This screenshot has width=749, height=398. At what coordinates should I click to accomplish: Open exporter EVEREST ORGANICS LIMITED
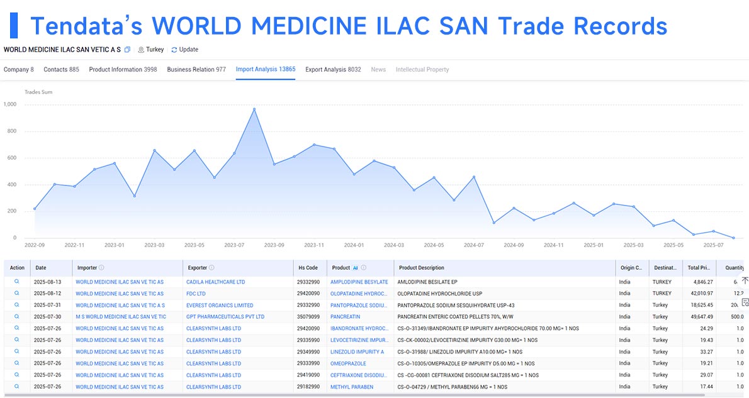[x=220, y=305]
